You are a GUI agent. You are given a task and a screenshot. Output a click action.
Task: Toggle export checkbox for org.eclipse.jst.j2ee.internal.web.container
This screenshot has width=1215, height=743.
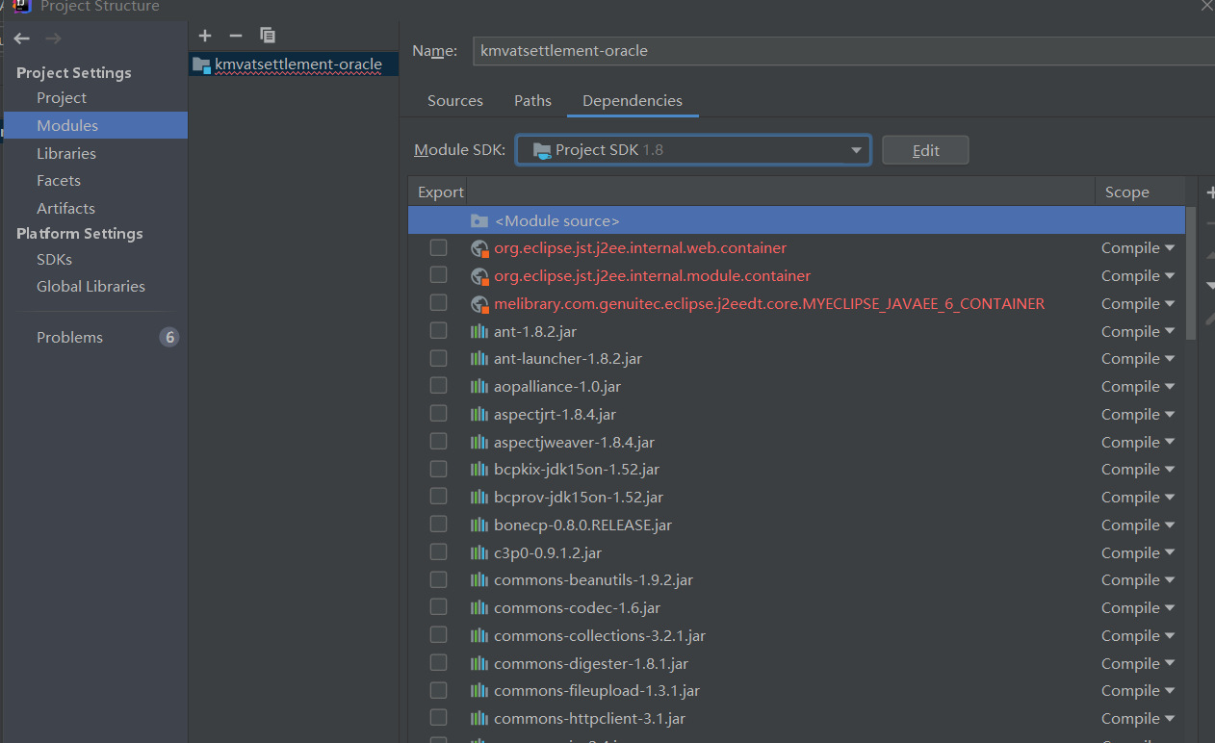point(438,247)
